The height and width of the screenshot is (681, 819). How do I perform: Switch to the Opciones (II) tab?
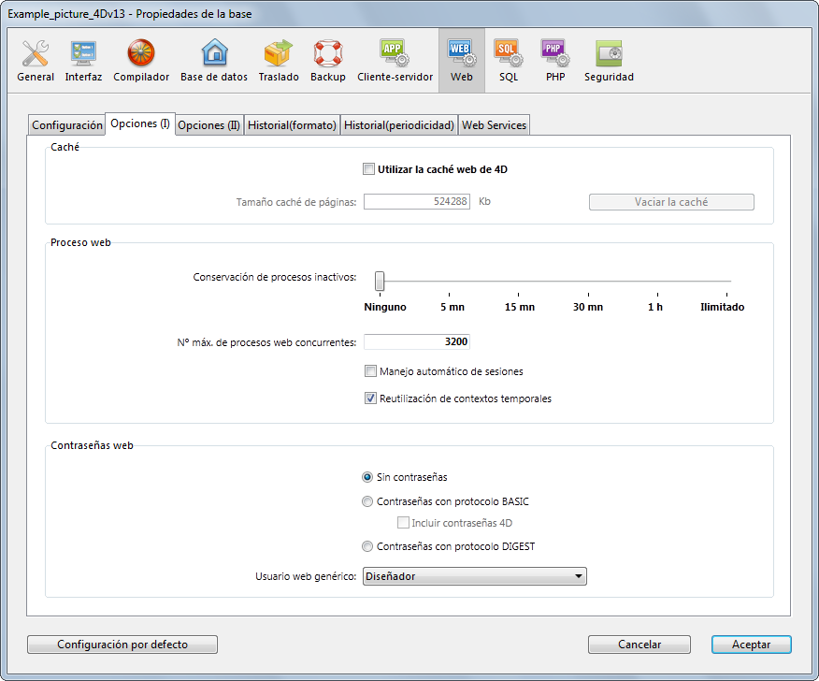click(x=208, y=125)
